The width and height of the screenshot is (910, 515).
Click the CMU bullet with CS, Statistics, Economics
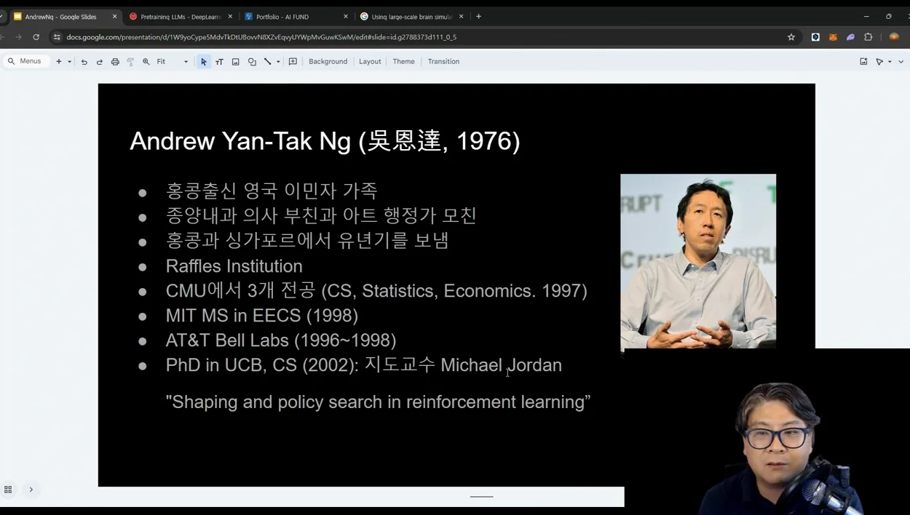click(x=376, y=291)
